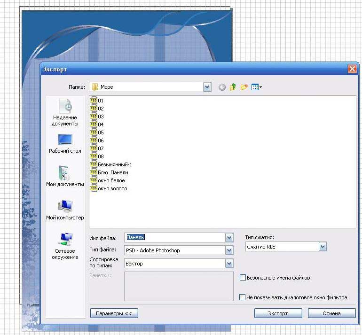Go up one folder level icon

tap(233, 87)
